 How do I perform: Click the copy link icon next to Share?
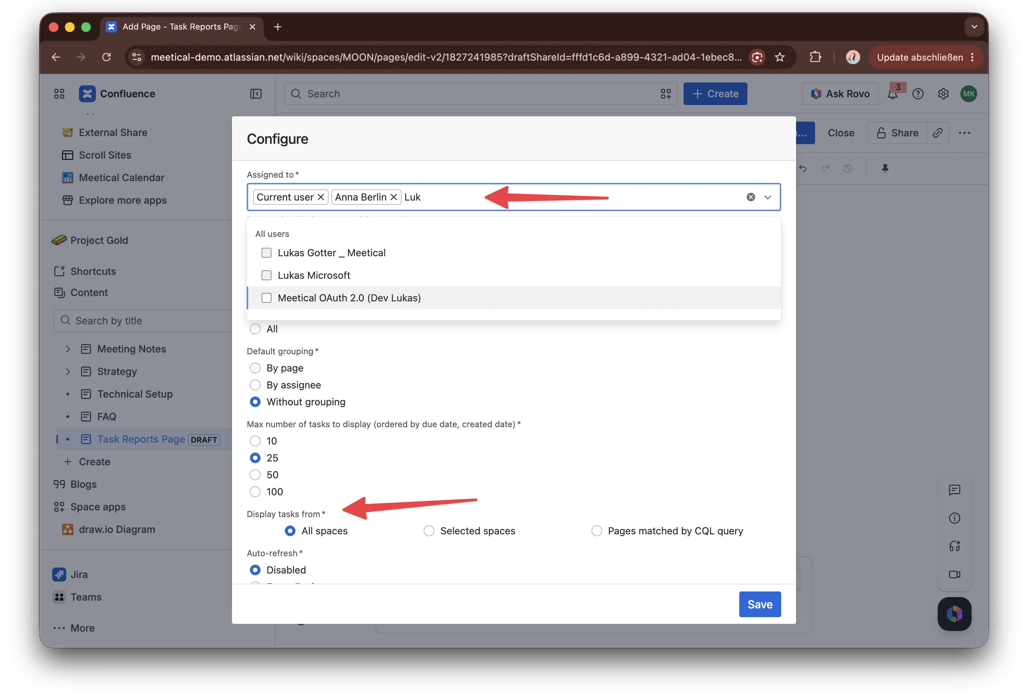(x=937, y=133)
